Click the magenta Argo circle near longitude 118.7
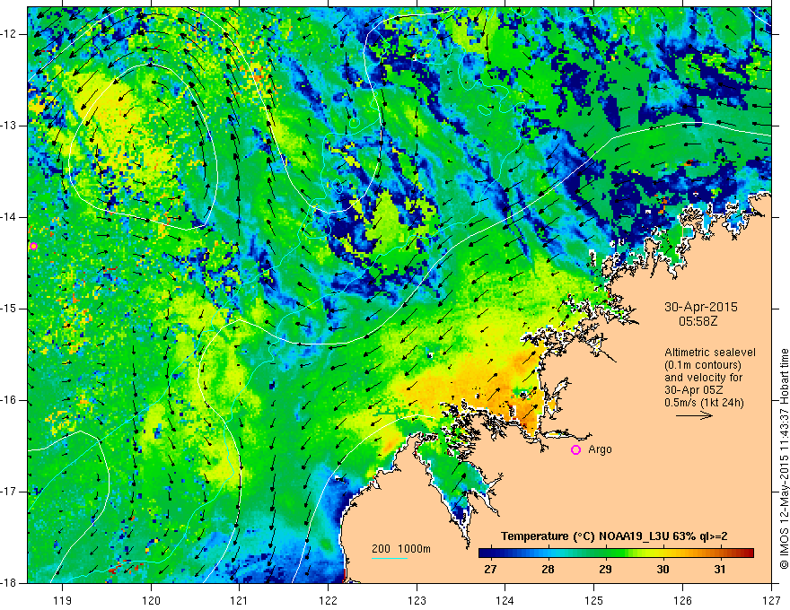Screen dimensions: 790x610 33,246
